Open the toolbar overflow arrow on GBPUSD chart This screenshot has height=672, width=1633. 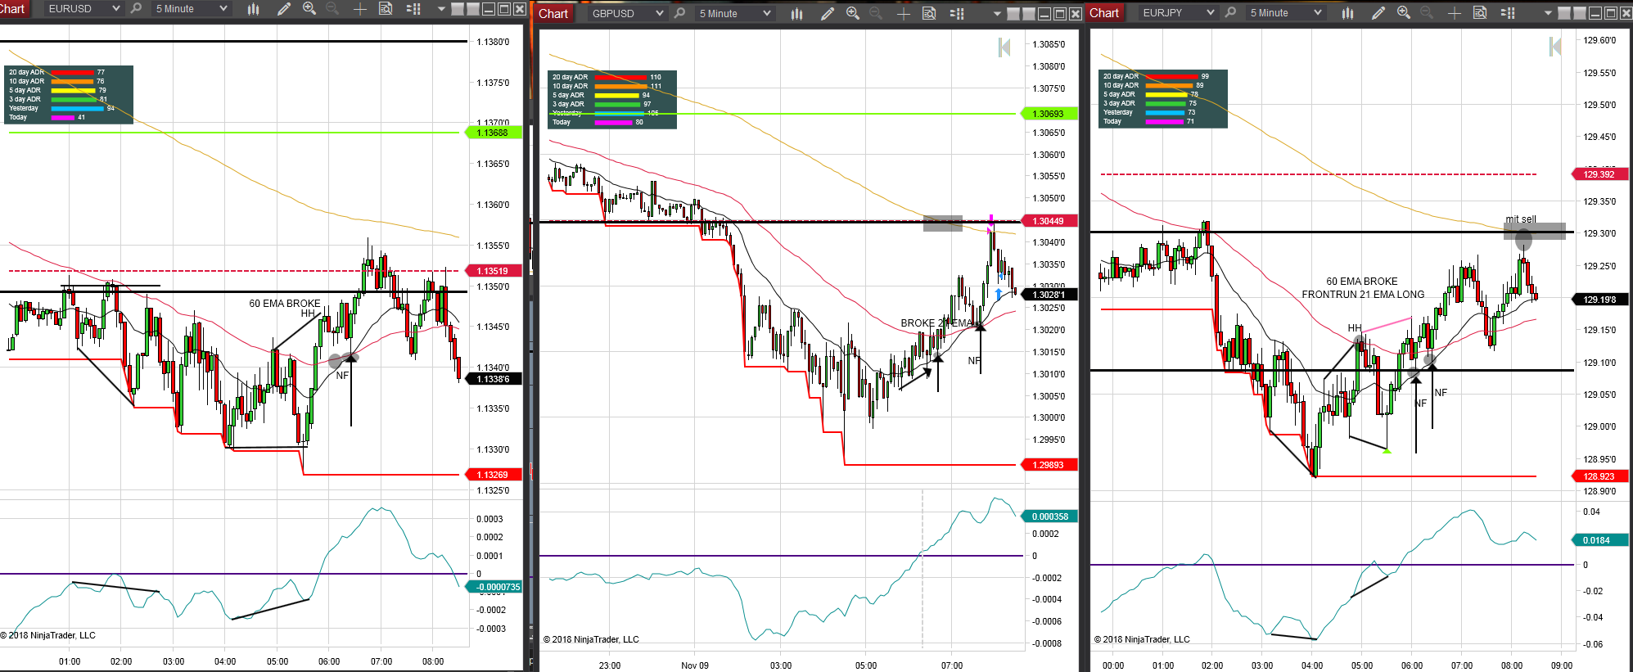997,14
